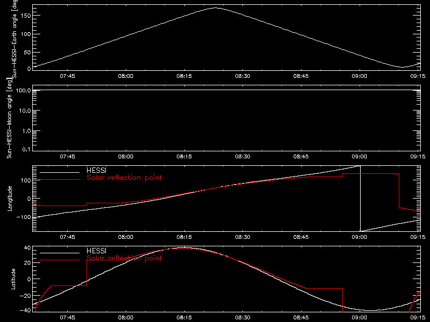The height and width of the screenshot is (322, 430).
Task: Click the 100 tick on Longitude axis
Action: 26,180
